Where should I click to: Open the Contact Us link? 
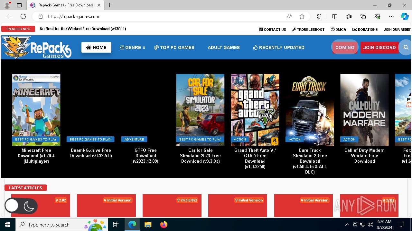coord(273,29)
